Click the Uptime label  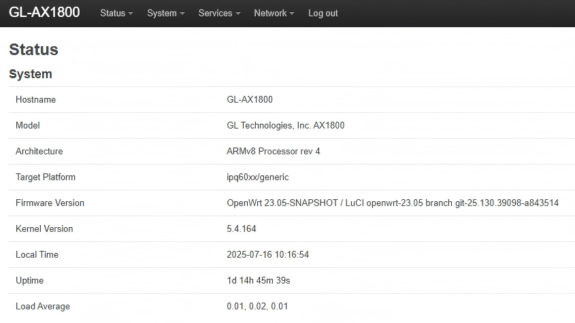[29, 280]
